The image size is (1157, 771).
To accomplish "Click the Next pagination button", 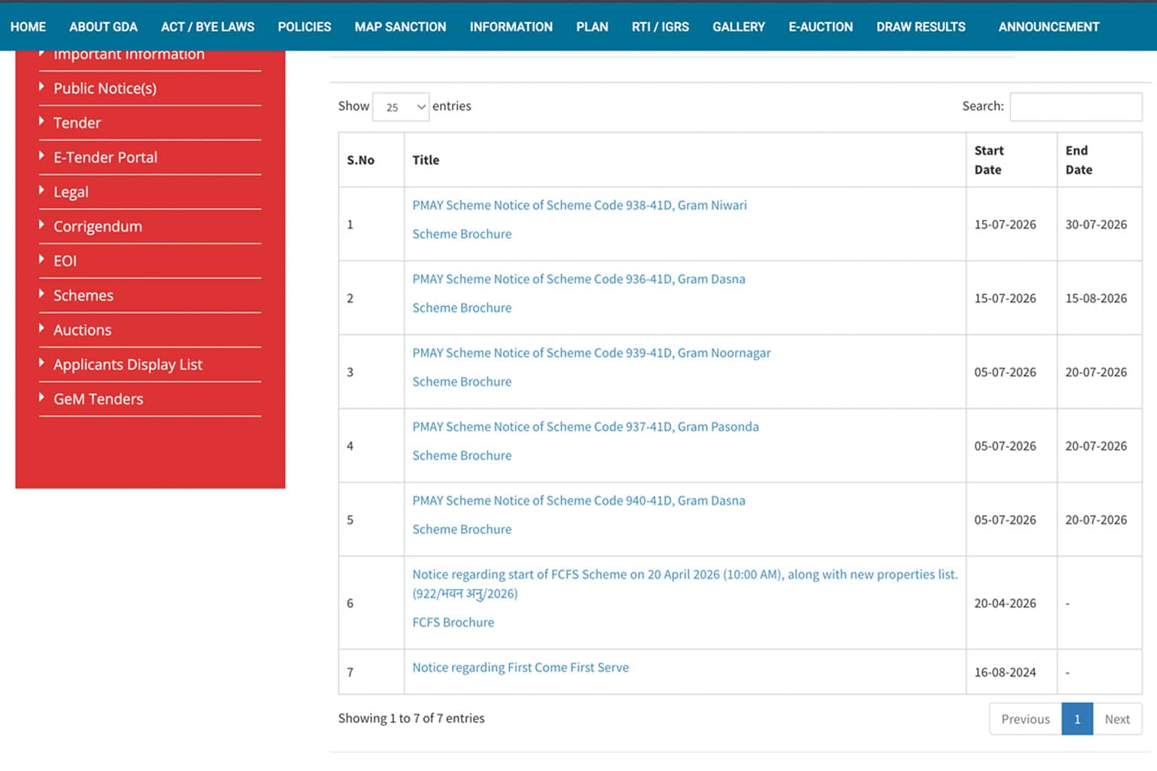I will tap(1117, 719).
